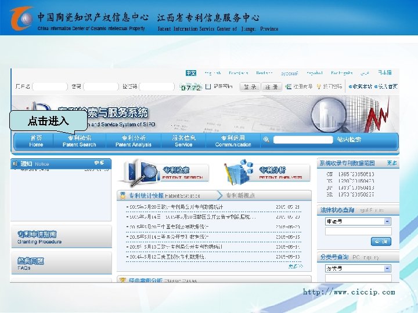The image size is (418, 313).
Task: Click the trophy icon beside Classic Cases
Action: point(122,280)
